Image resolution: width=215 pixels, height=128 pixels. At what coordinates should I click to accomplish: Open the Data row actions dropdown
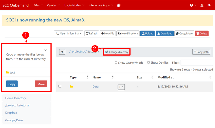point(121,87)
